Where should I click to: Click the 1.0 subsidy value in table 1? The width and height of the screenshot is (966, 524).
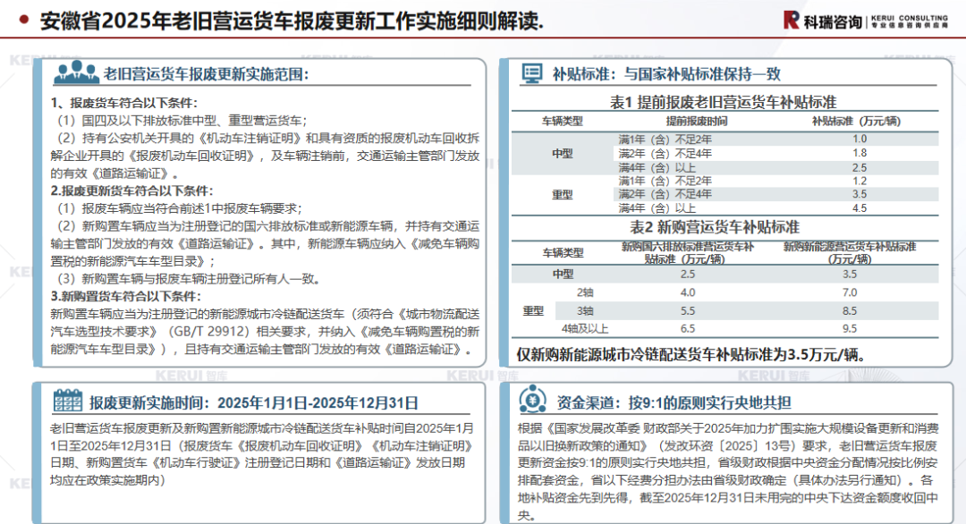pos(860,139)
